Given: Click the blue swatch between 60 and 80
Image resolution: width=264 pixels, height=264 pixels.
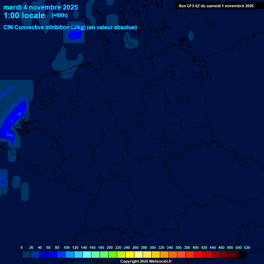Looking at the screenshot, I should (x=53, y=254).
